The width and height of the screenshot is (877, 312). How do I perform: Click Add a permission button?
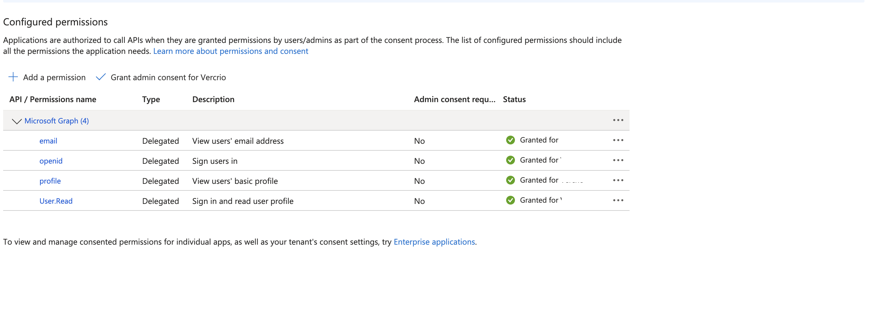coord(47,77)
